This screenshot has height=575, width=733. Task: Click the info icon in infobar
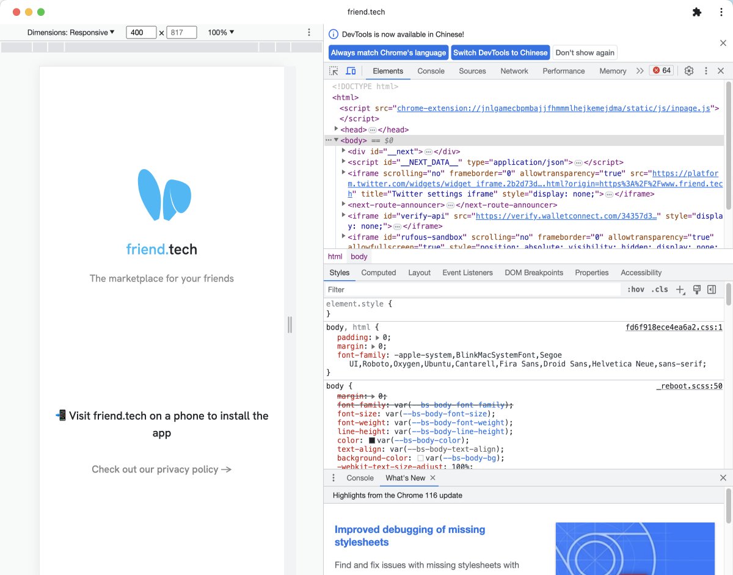pyautogui.click(x=334, y=34)
